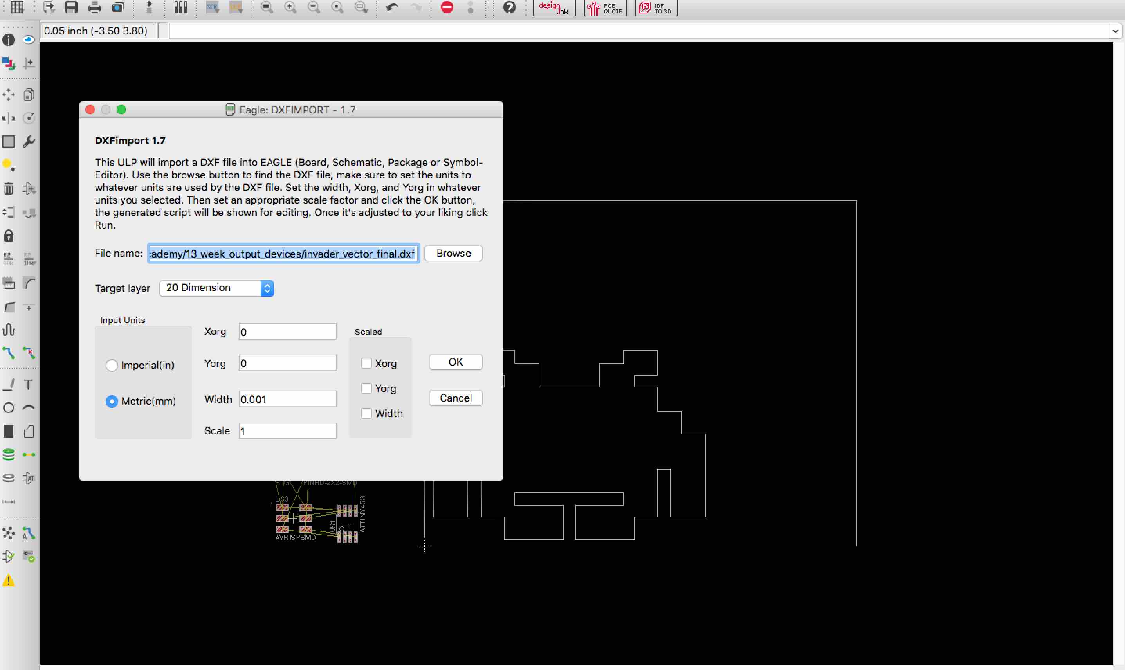This screenshot has height=670, width=1125.
Task: Enable the Scaled Xorg checkbox
Action: (366, 364)
